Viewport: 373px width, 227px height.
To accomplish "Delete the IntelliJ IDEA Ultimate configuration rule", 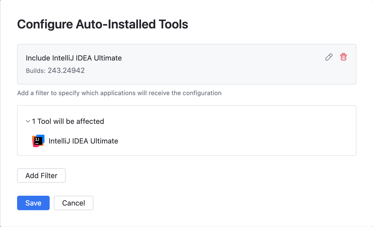I will [343, 57].
